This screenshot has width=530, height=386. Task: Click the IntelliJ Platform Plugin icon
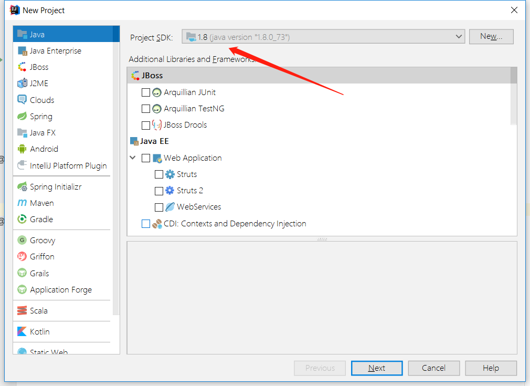click(22, 165)
